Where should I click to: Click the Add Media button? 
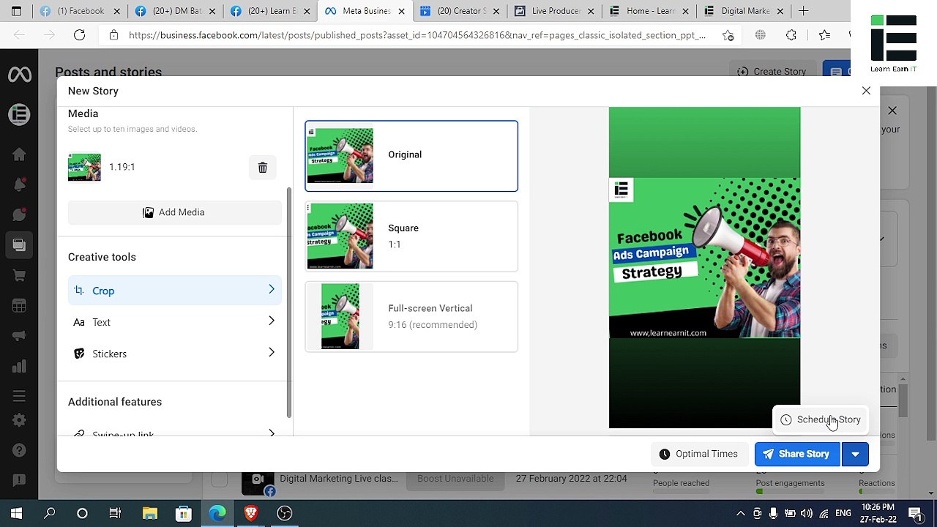pos(174,212)
